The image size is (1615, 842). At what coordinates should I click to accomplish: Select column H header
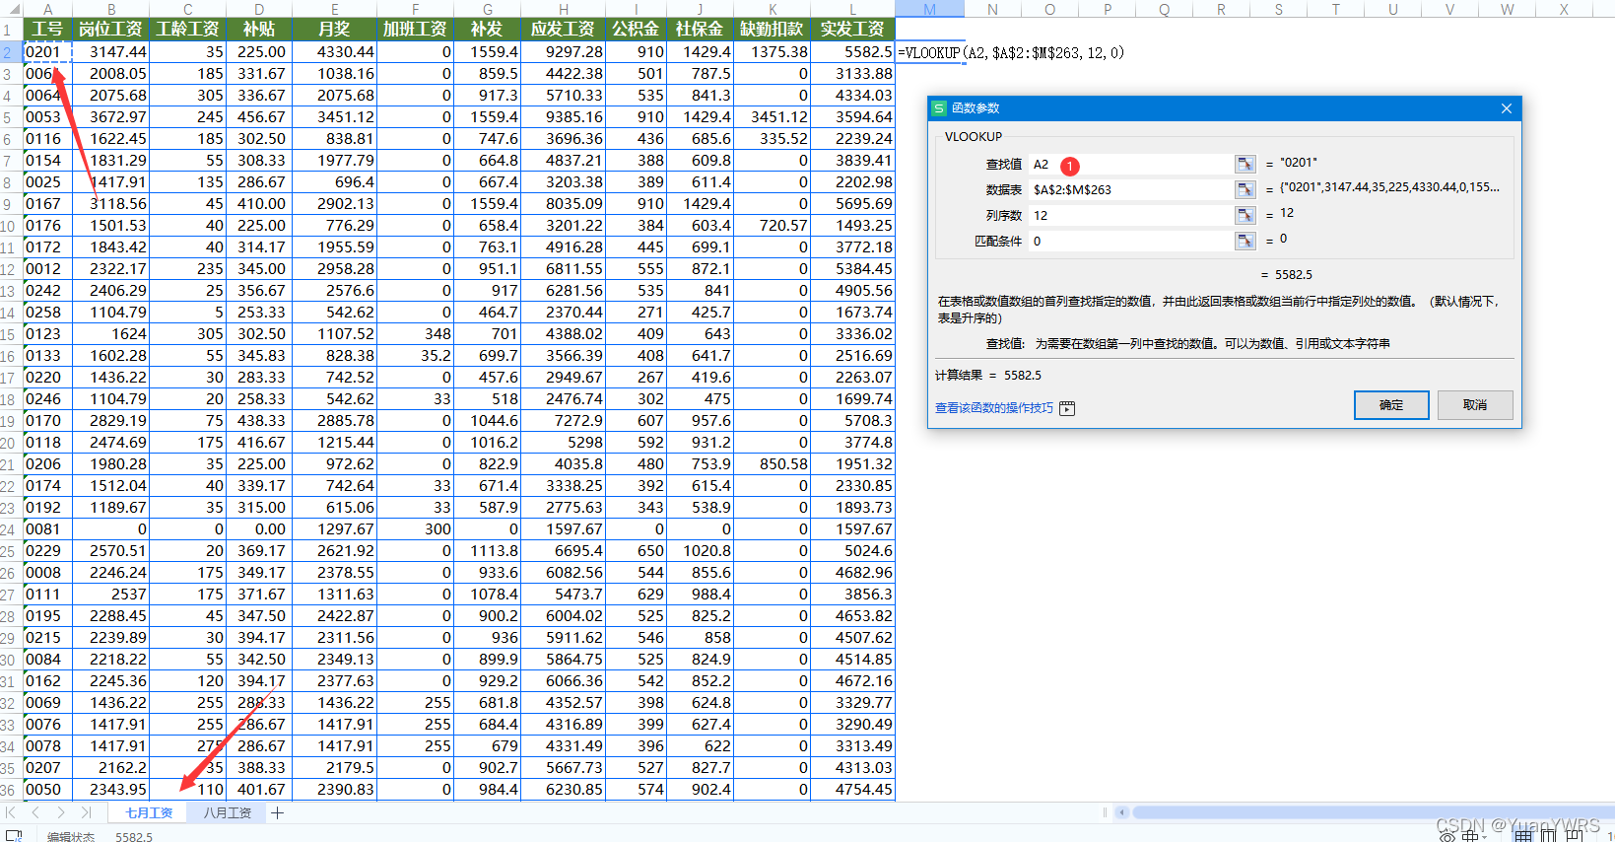pos(564,9)
